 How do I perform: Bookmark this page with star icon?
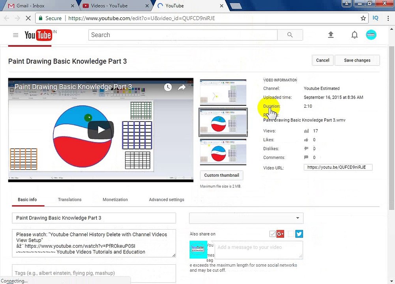tap(363, 18)
